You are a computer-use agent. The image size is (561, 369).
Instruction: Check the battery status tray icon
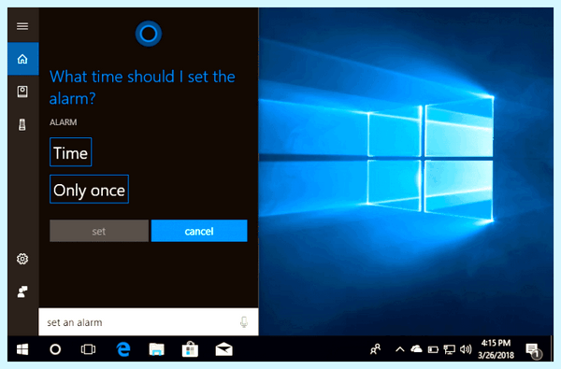(433, 349)
